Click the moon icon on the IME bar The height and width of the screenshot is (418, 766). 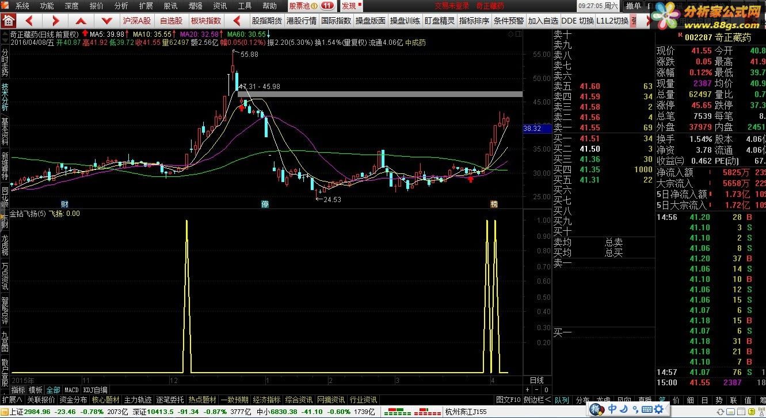pyautogui.click(x=624, y=408)
